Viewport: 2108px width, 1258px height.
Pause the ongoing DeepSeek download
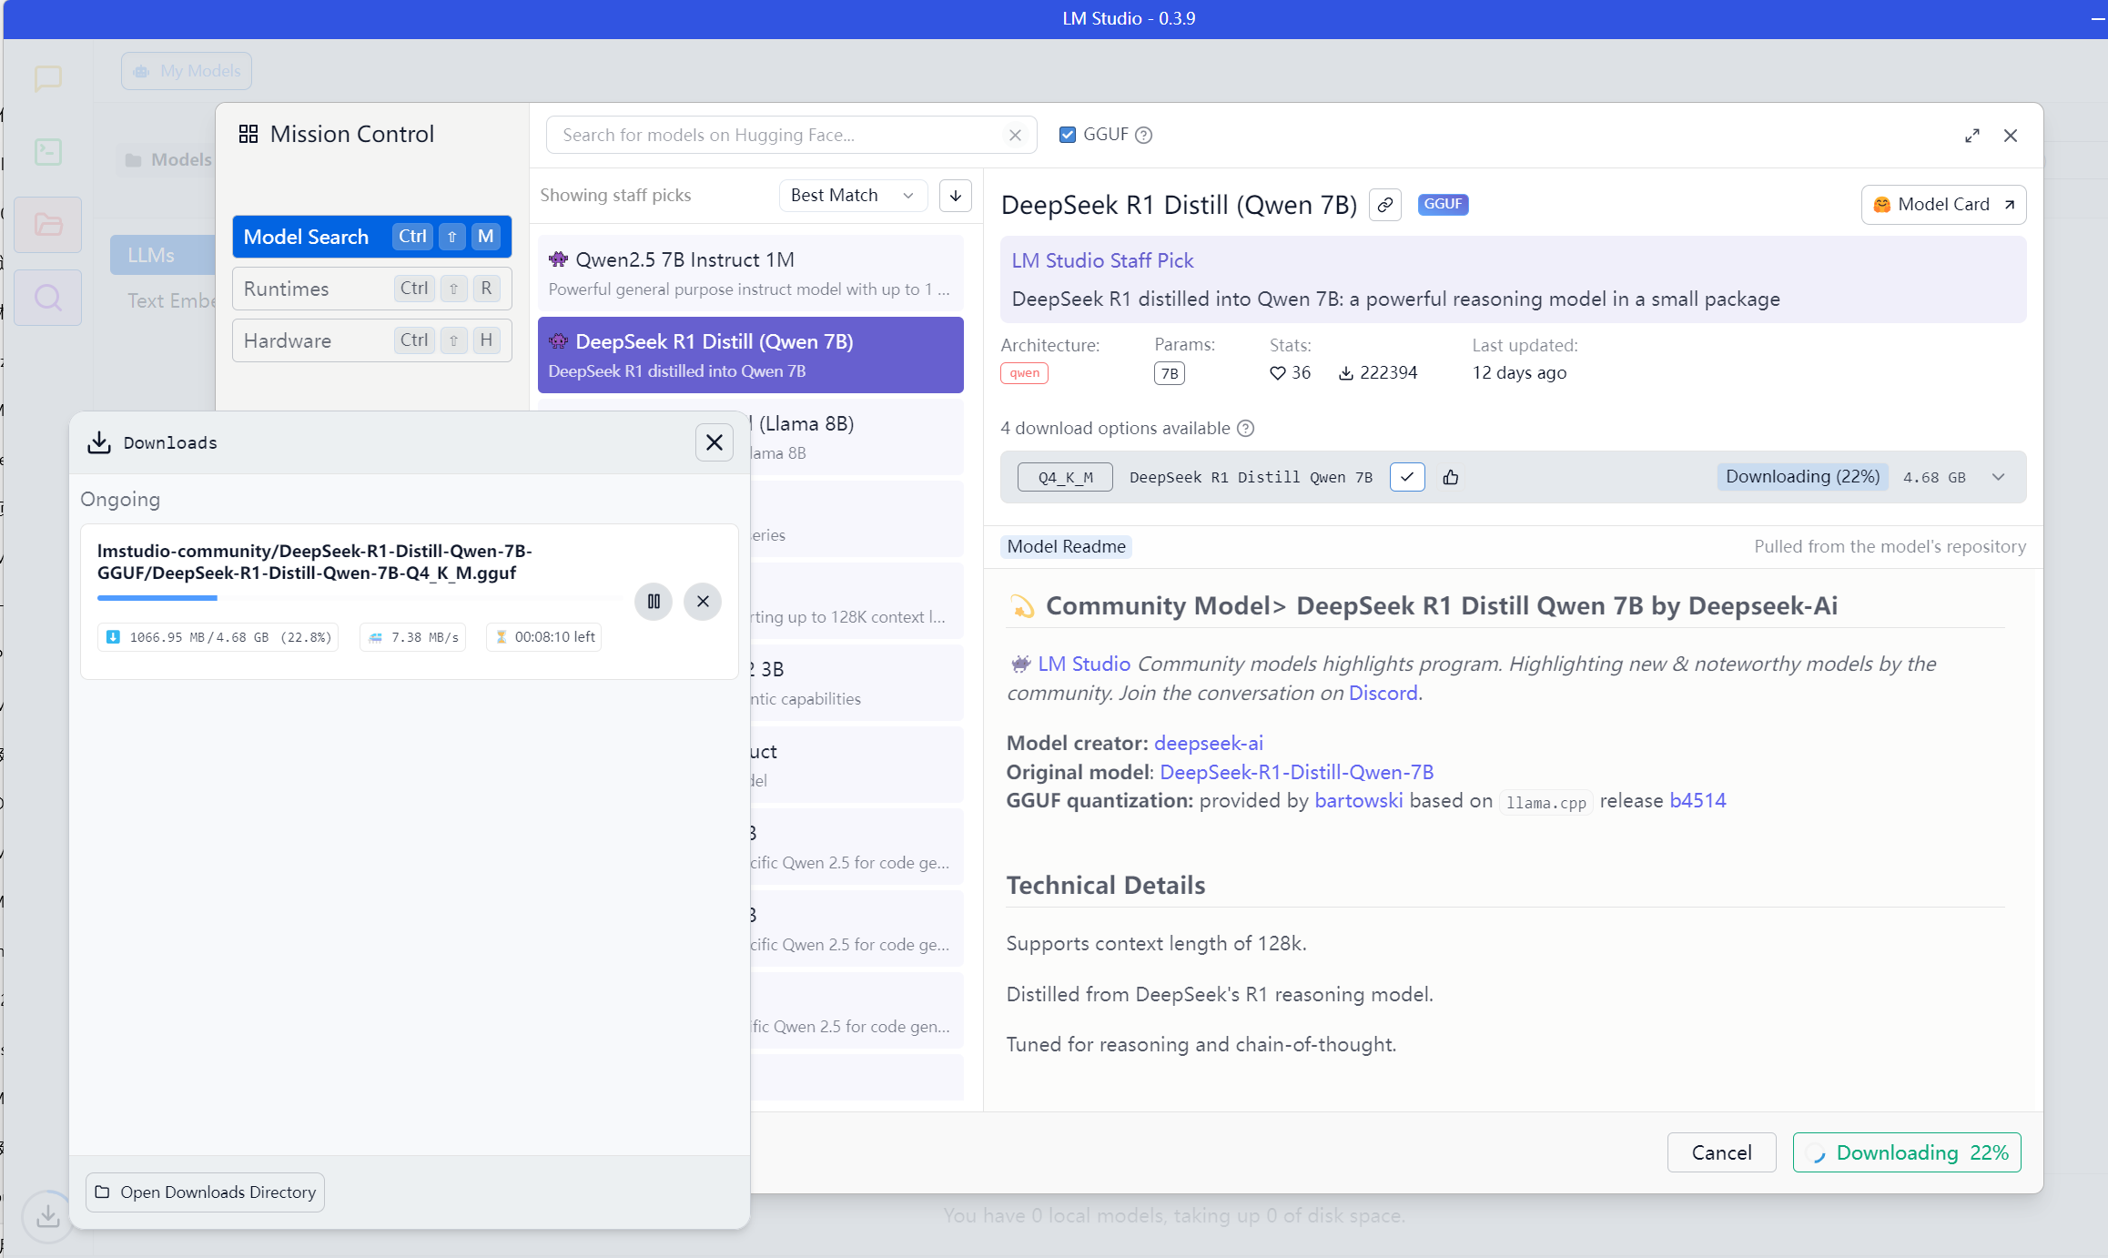tap(653, 601)
